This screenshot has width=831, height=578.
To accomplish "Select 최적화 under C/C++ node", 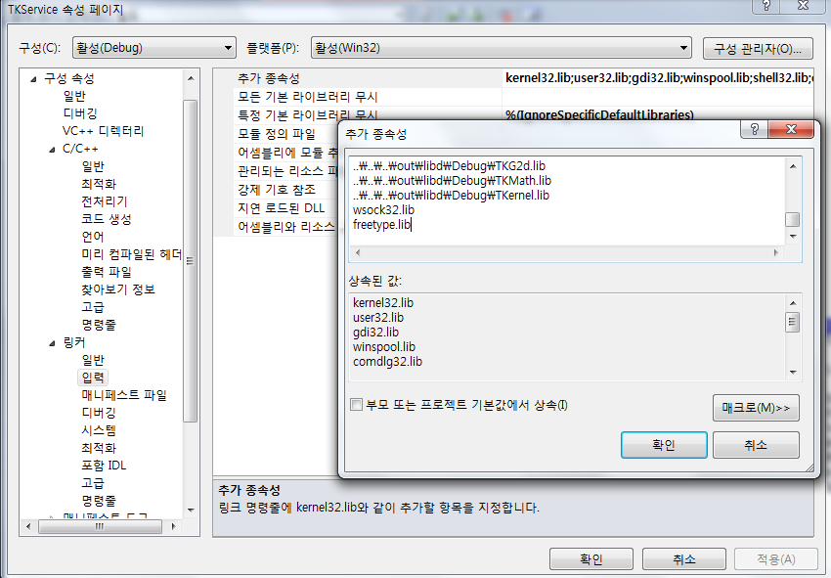I will pos(99,184).
